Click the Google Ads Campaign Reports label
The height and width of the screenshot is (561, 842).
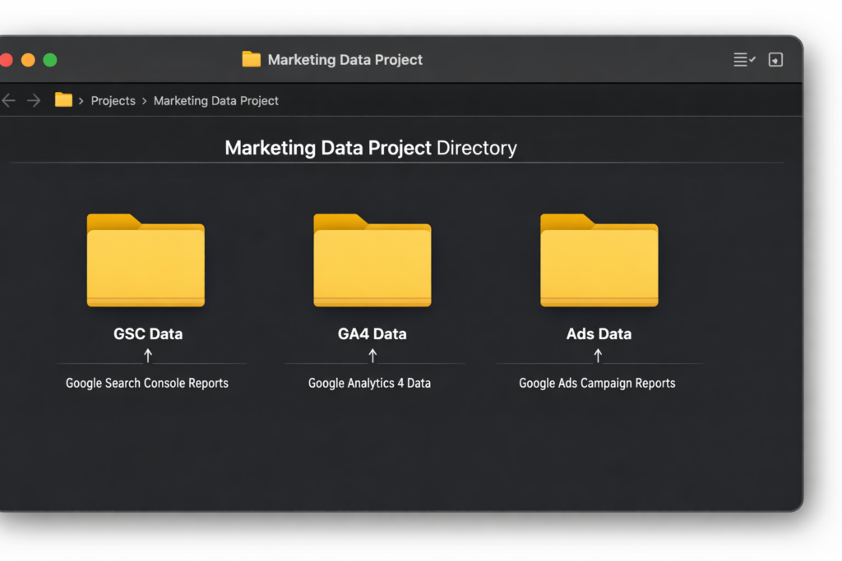597,383
